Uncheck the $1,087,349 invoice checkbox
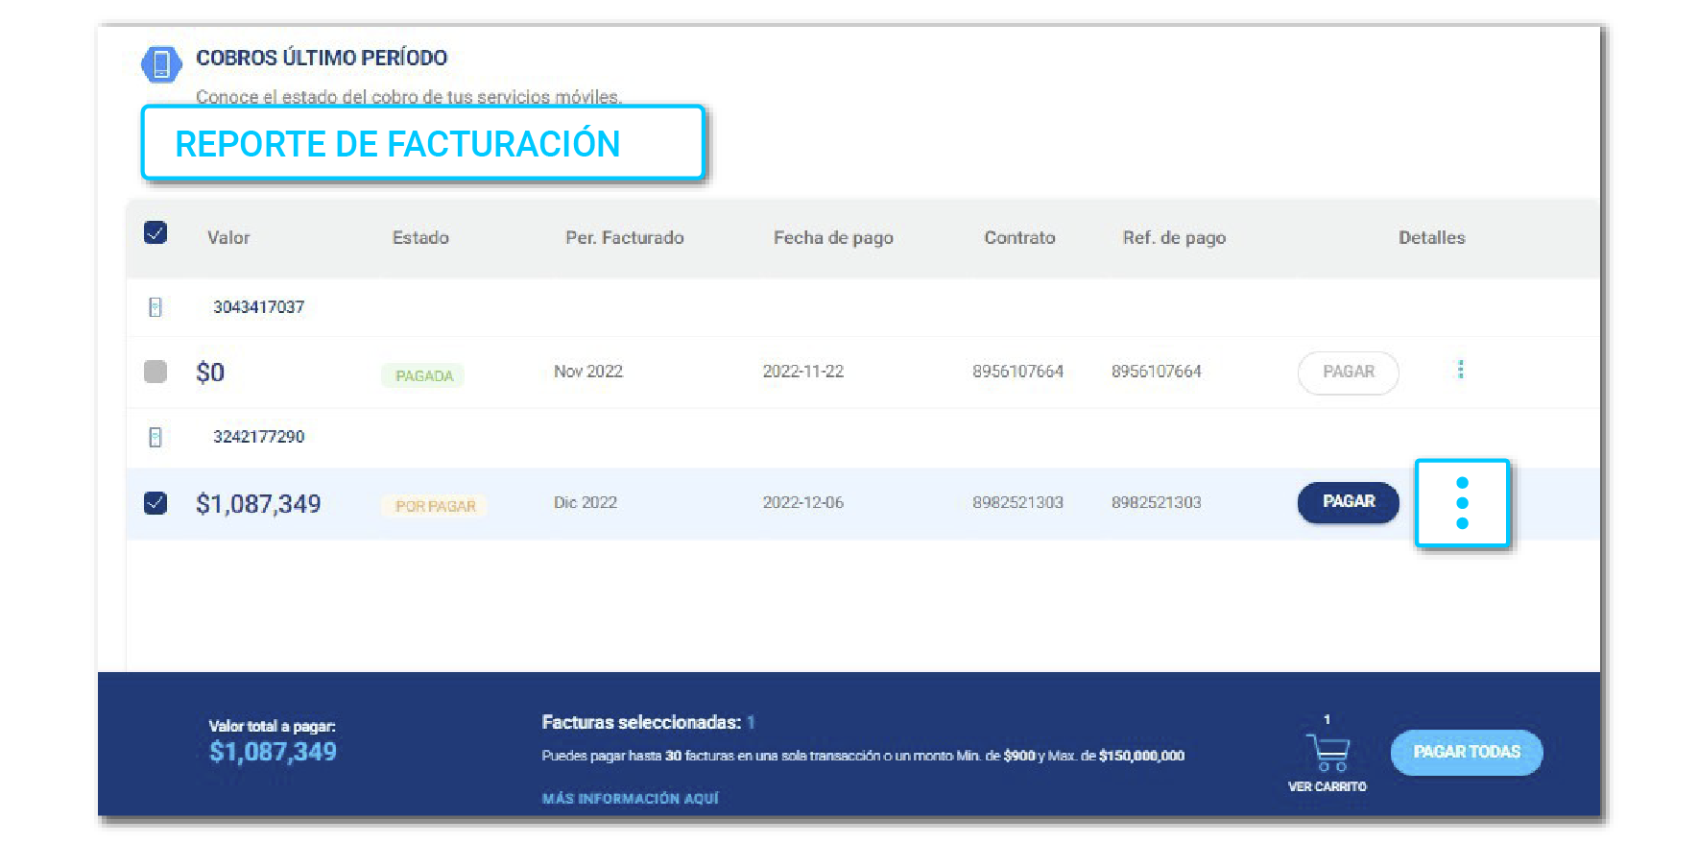1698x843 pixels. tap(155, 503)
